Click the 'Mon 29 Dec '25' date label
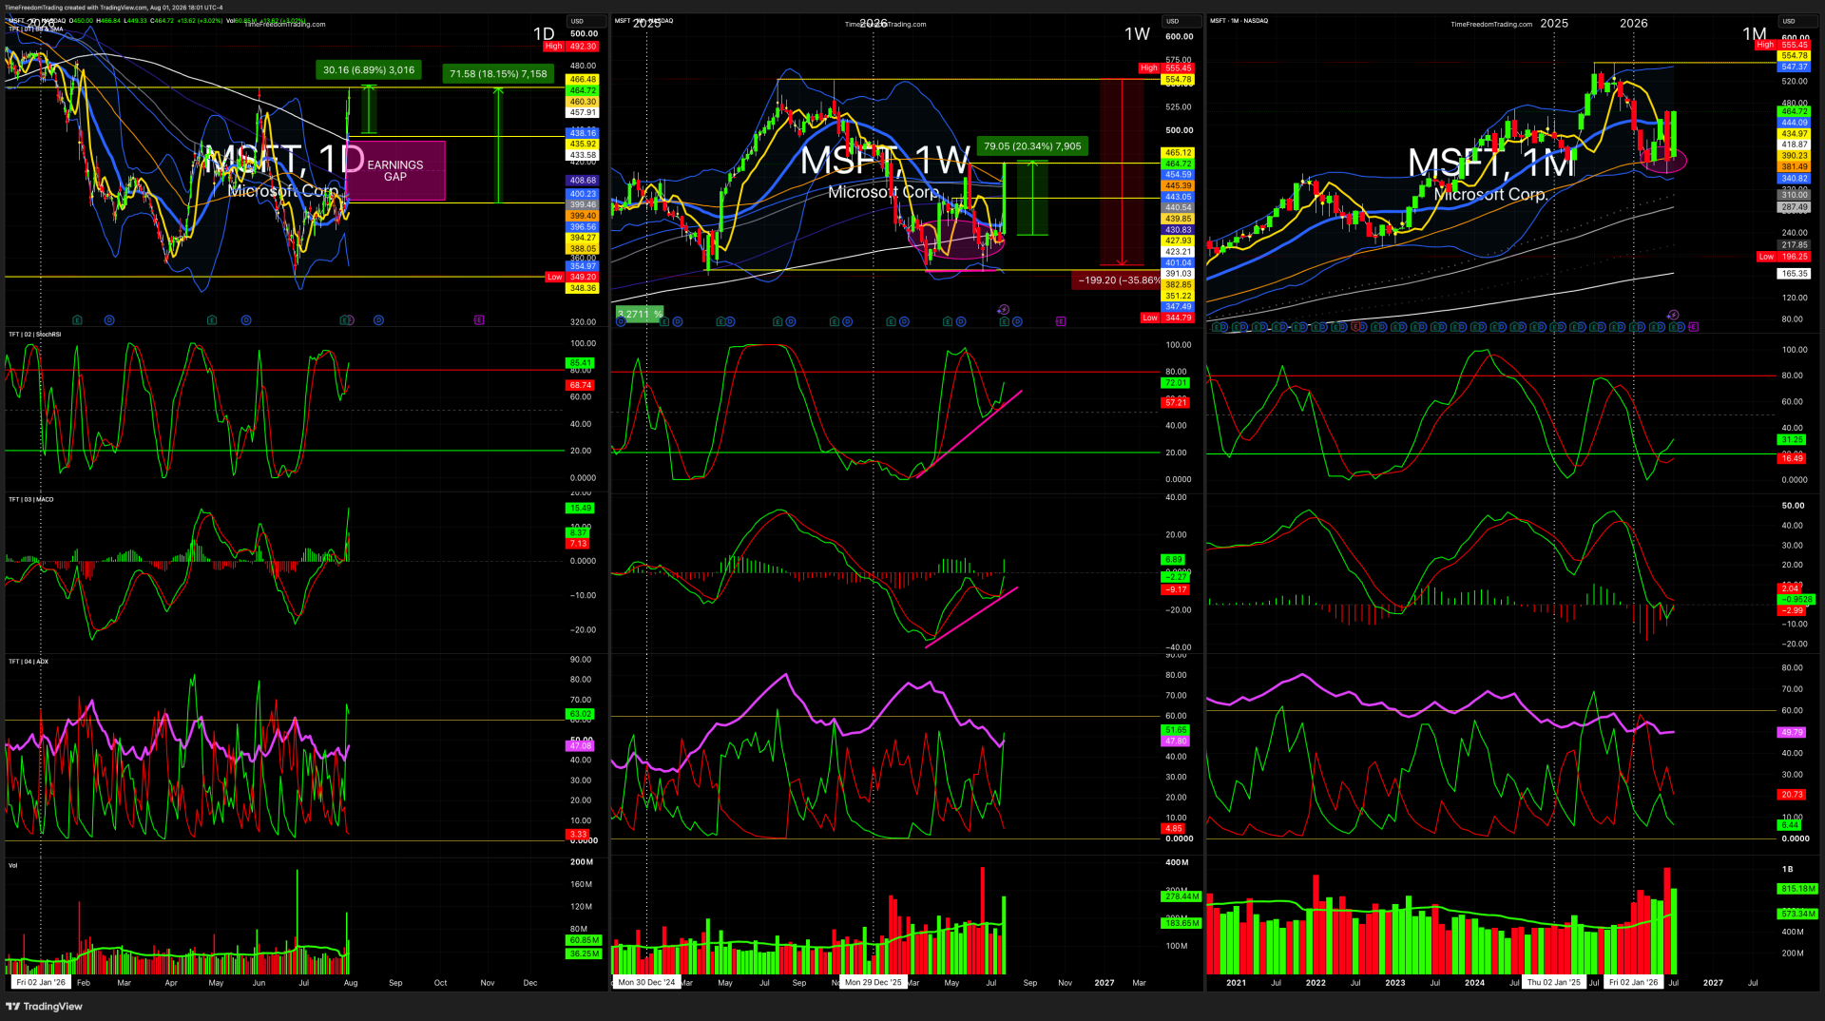The height and width of the screenshot is (1021, 1825). [874, 983]
